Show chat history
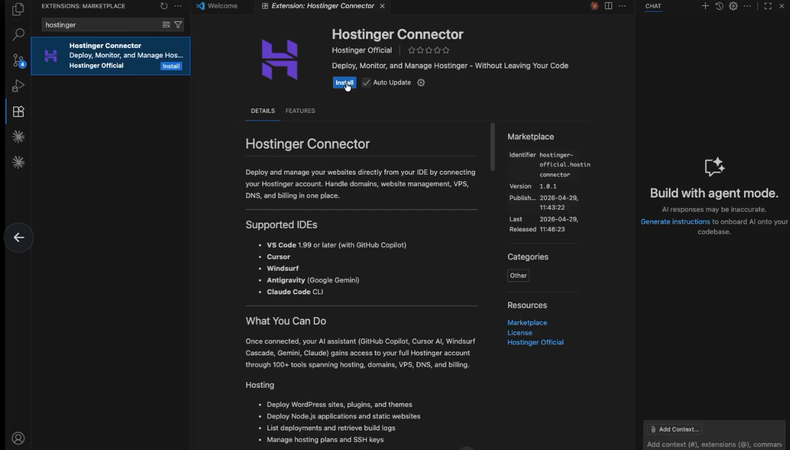The image size is (790, 450). (x=719, y=6)
